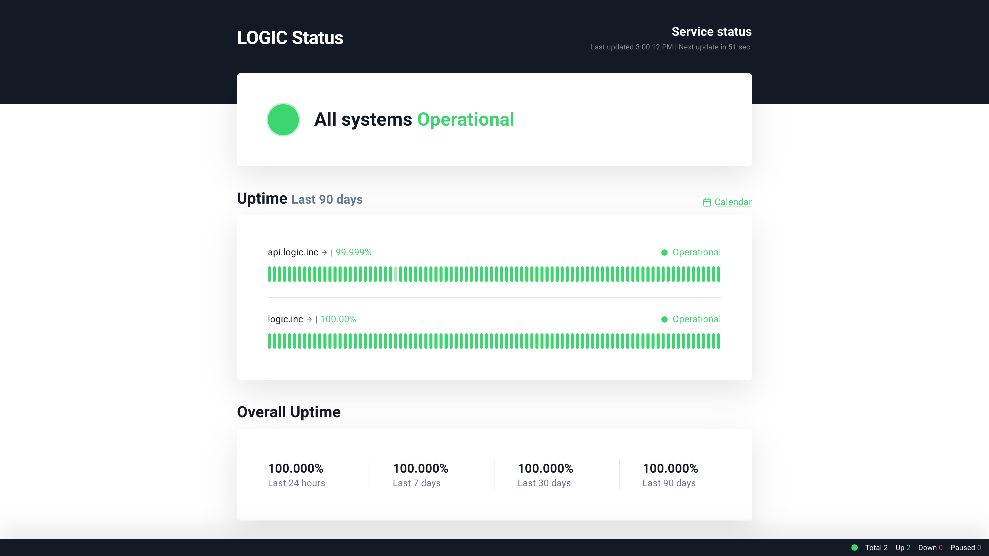Click the large green operational status circle
The image size is (989, 556).
[x=283, y=120]
